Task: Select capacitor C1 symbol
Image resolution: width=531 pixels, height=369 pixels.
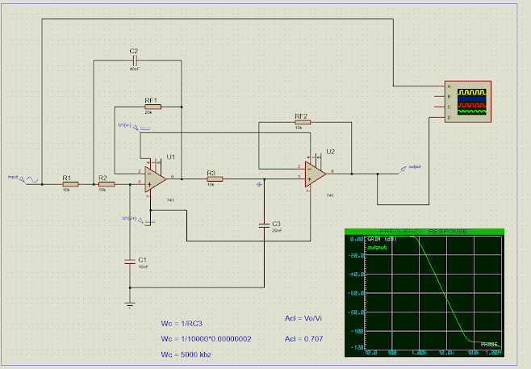Action: [130, 262]
